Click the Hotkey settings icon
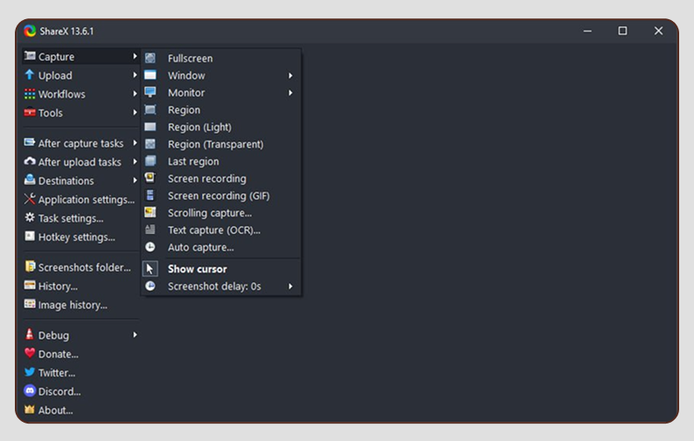 pos(30,236)
